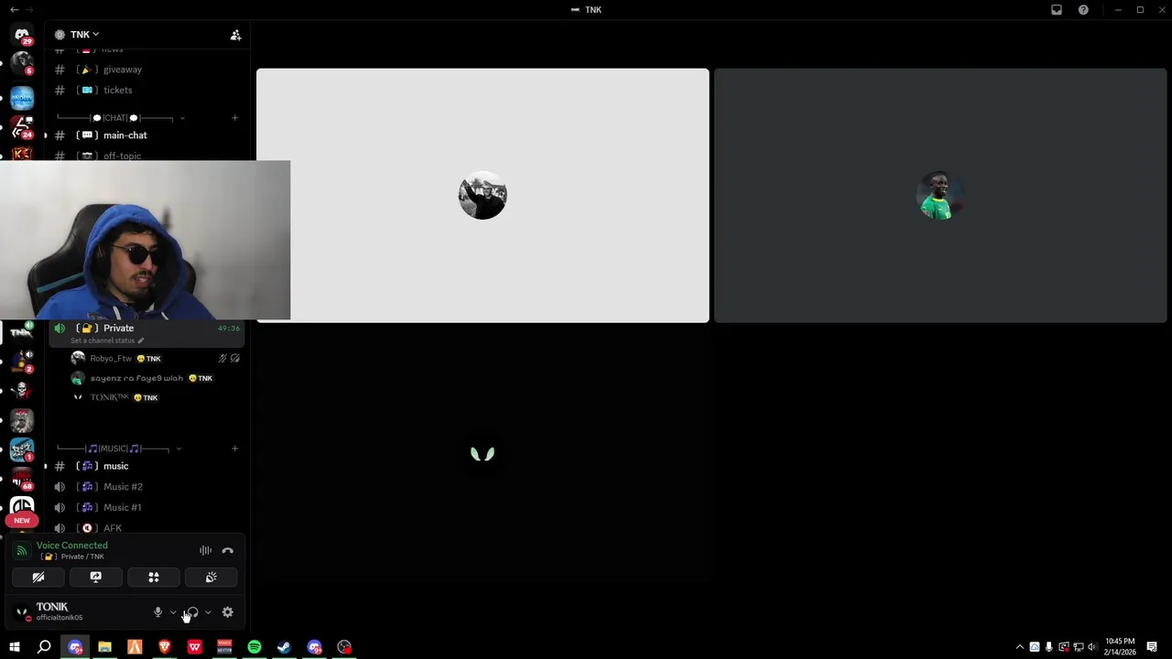Image resolution: width=1172 pixels, height=659 pixels.
Task: Launch Brave browser from taskbar
Action: click(165, 647)
